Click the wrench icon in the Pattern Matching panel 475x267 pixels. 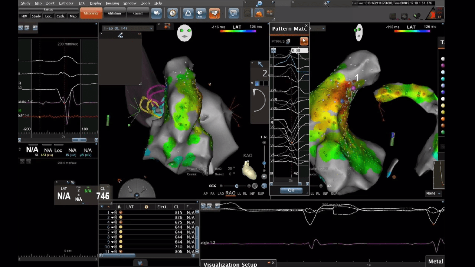[273, 50]
